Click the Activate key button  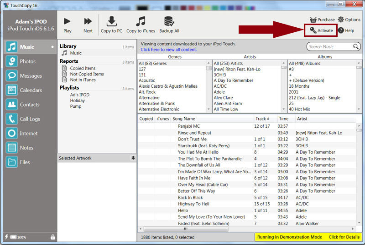coord(321,30)
